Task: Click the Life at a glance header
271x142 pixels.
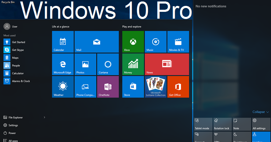Action: tap(61, 27)
